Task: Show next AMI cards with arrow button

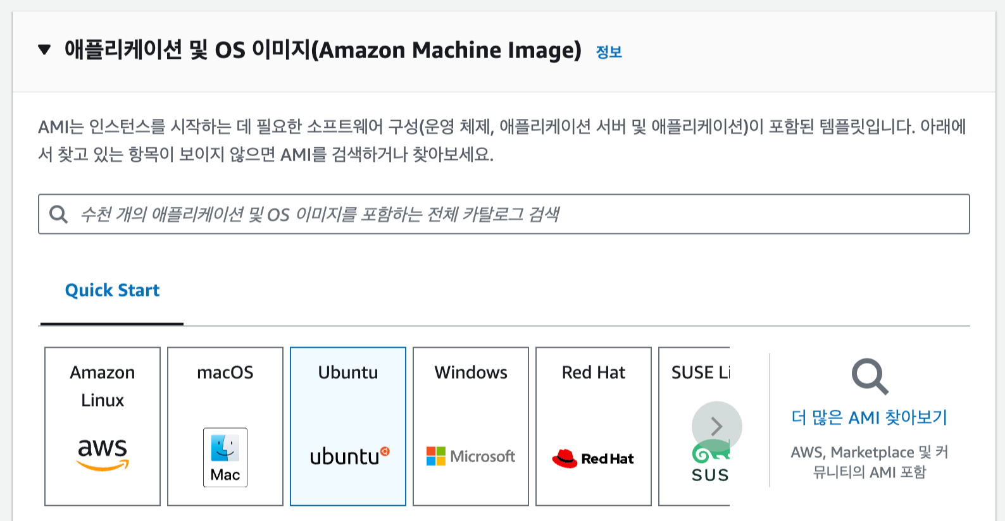Action: (x=716, y=426)
